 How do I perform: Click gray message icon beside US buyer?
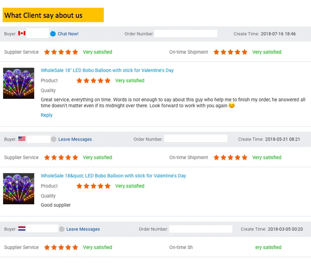(53, 139)
